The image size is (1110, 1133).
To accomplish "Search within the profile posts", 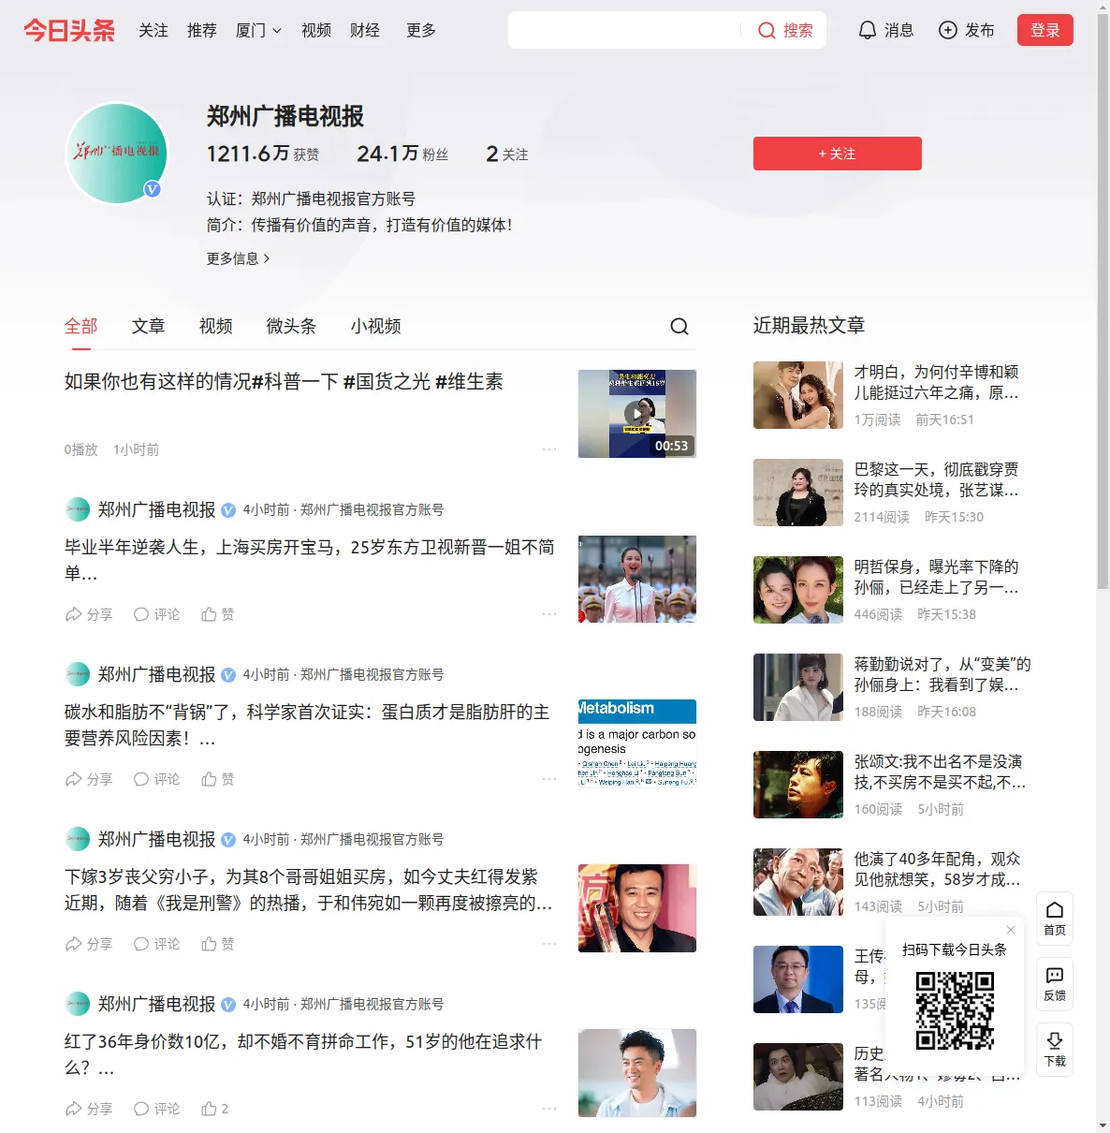I will (679, 326).
